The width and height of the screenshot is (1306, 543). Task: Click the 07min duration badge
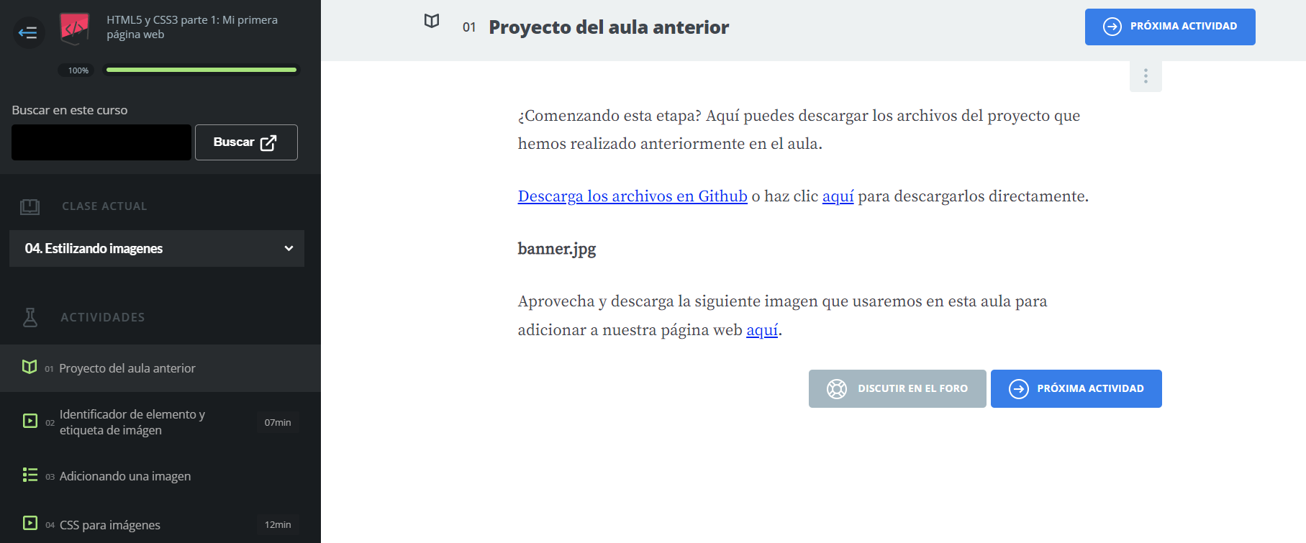coord(278,422)
